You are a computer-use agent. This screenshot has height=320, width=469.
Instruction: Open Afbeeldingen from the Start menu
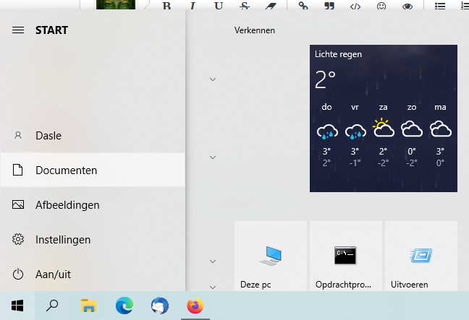[x=93, y=204]
